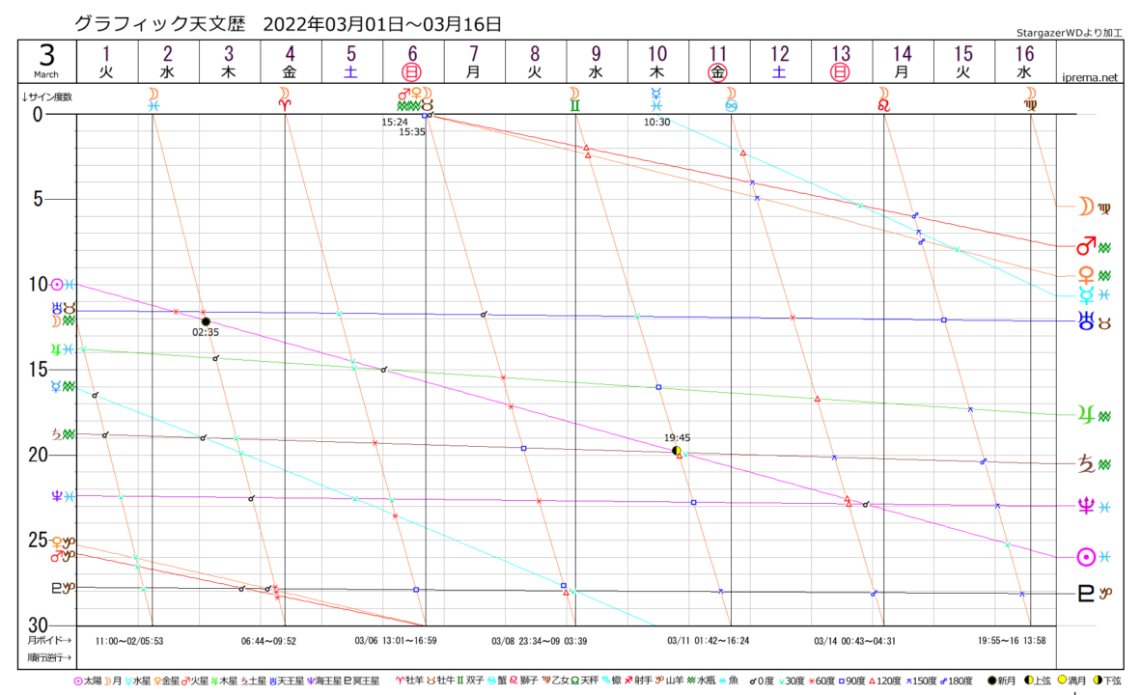Click the circled 金 symbol under date 11
Screen dimensions: 1141x695
[x=717, y=72]
